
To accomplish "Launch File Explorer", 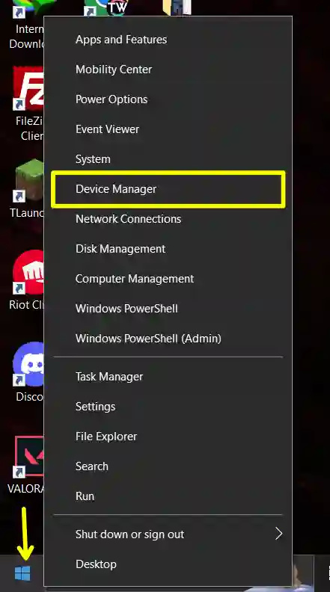I will click(168, 437).
